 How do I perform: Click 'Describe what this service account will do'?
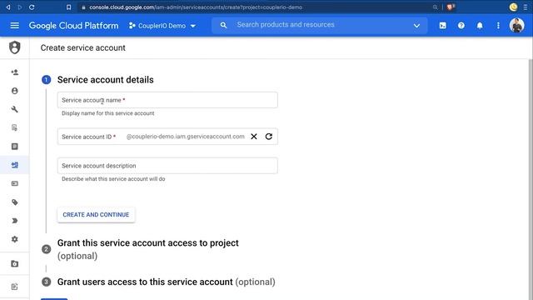[x=113, y=179]
